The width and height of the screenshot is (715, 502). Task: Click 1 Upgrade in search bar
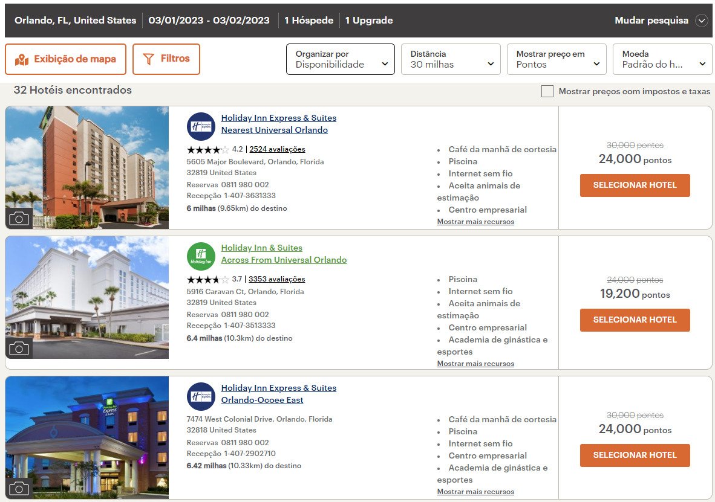point(369,21)
